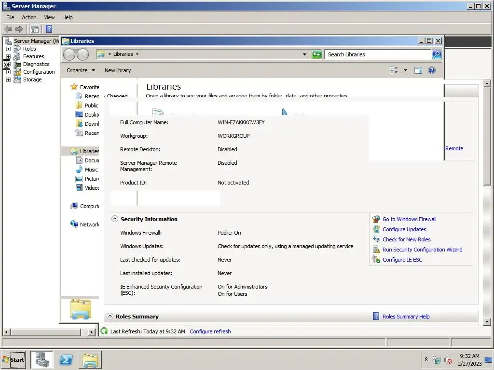Open PowerShell from the taskbar
The width and height of the screenshot is (494, 370).
pos(66,359)
